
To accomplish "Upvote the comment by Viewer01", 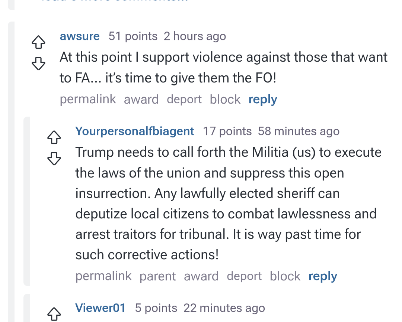I will pos(54,314).
